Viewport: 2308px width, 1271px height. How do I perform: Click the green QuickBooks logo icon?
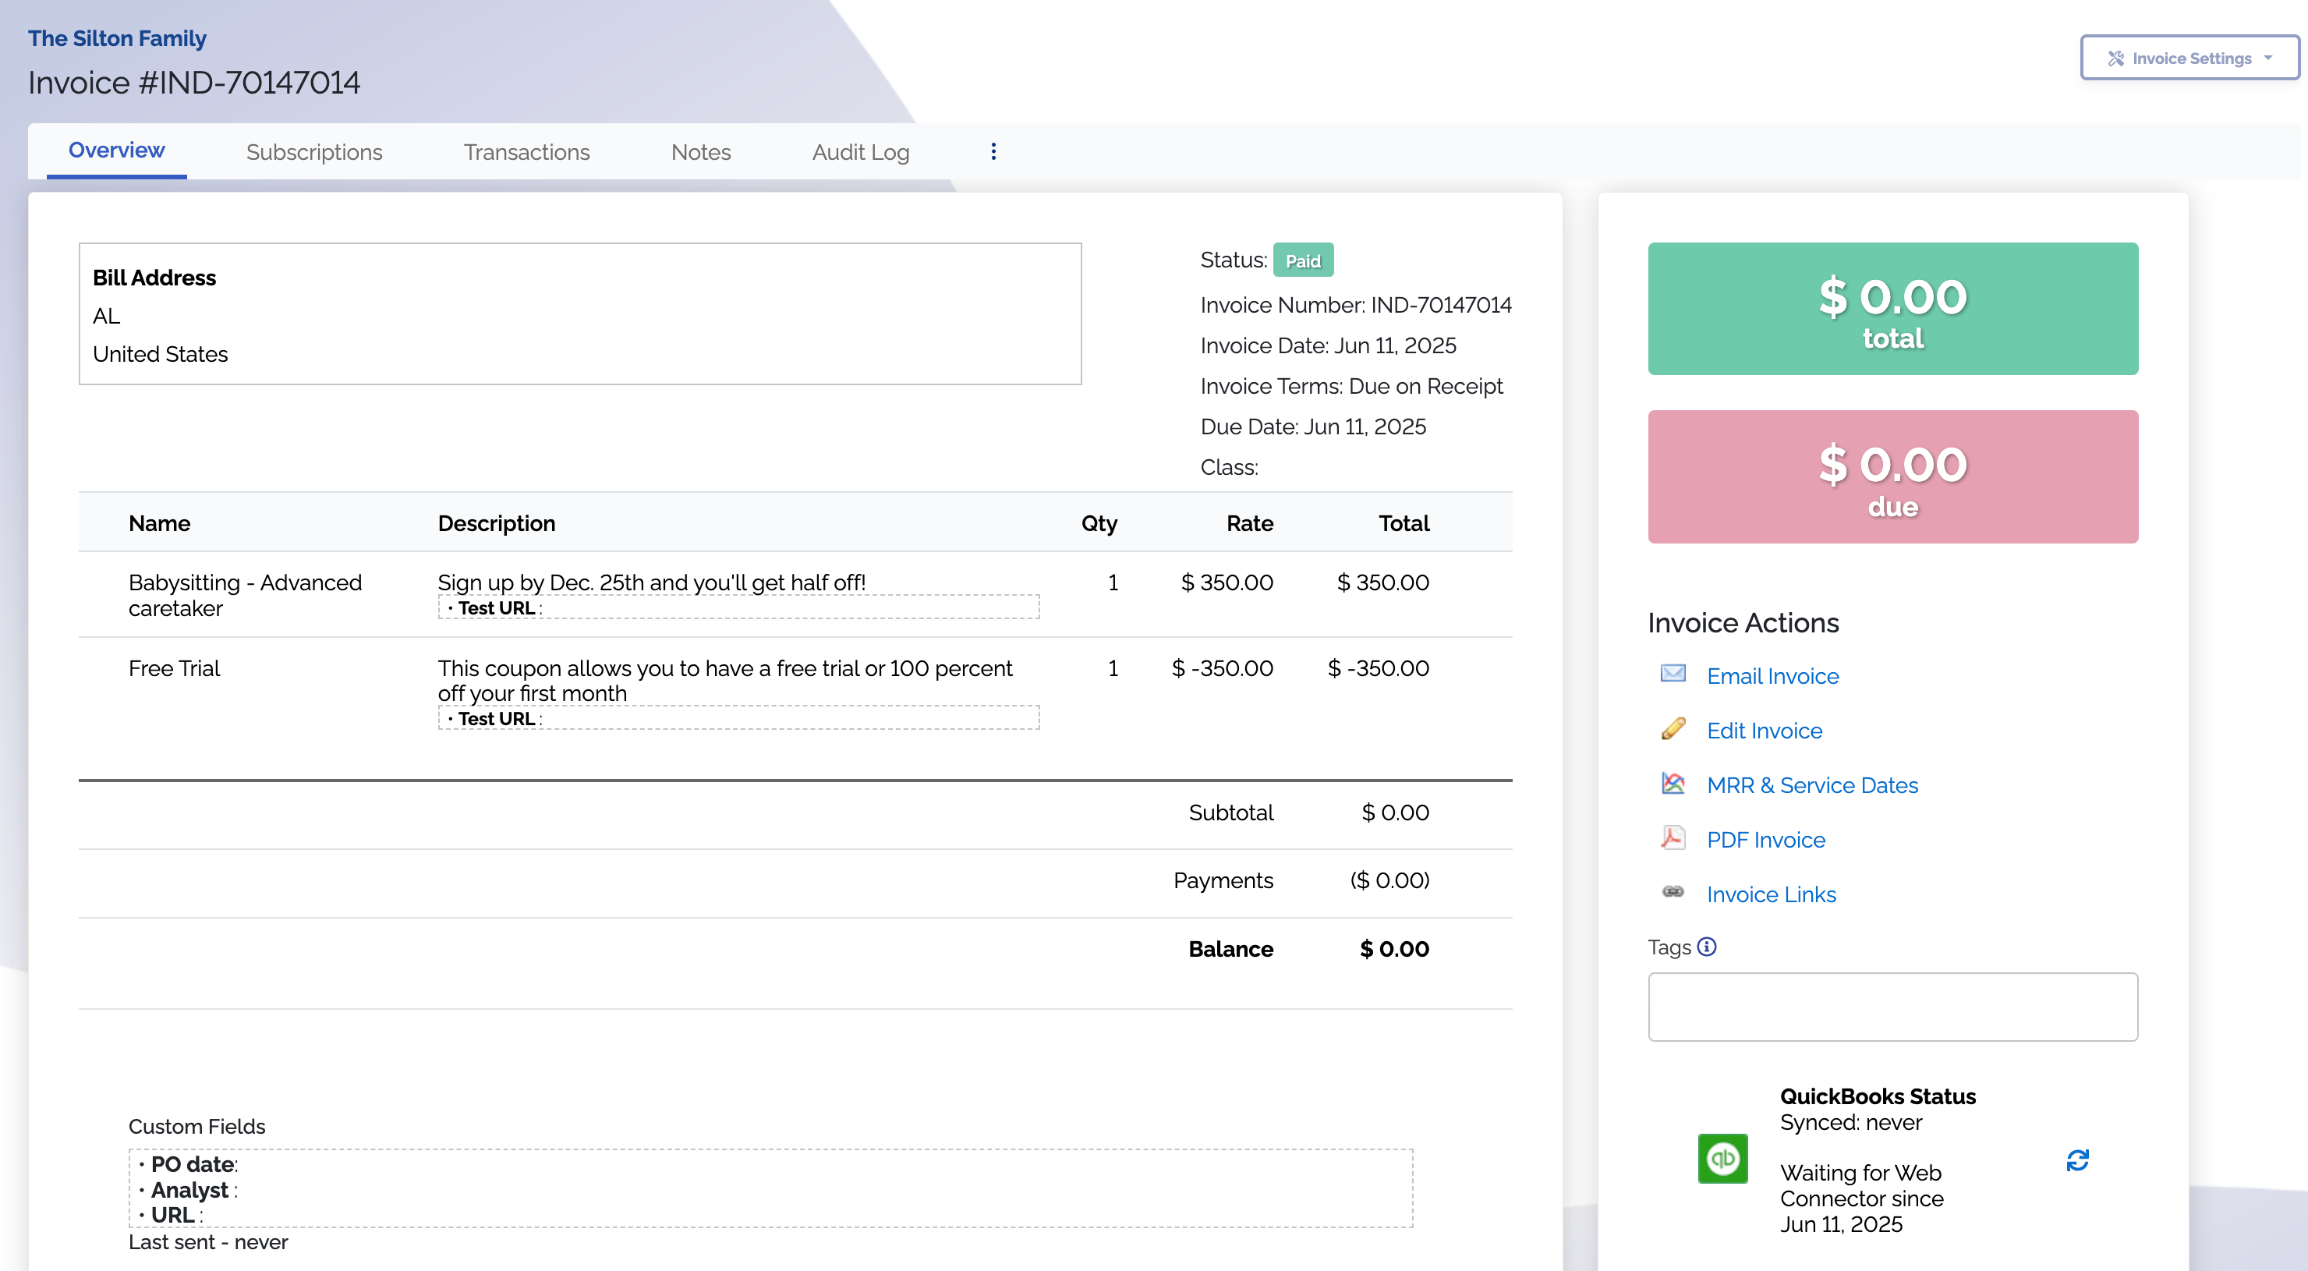click(x=1722, y=1159)
